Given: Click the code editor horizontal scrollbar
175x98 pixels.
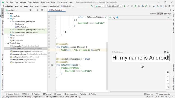Looking at the screenshot, I should [x=69, y=92].
